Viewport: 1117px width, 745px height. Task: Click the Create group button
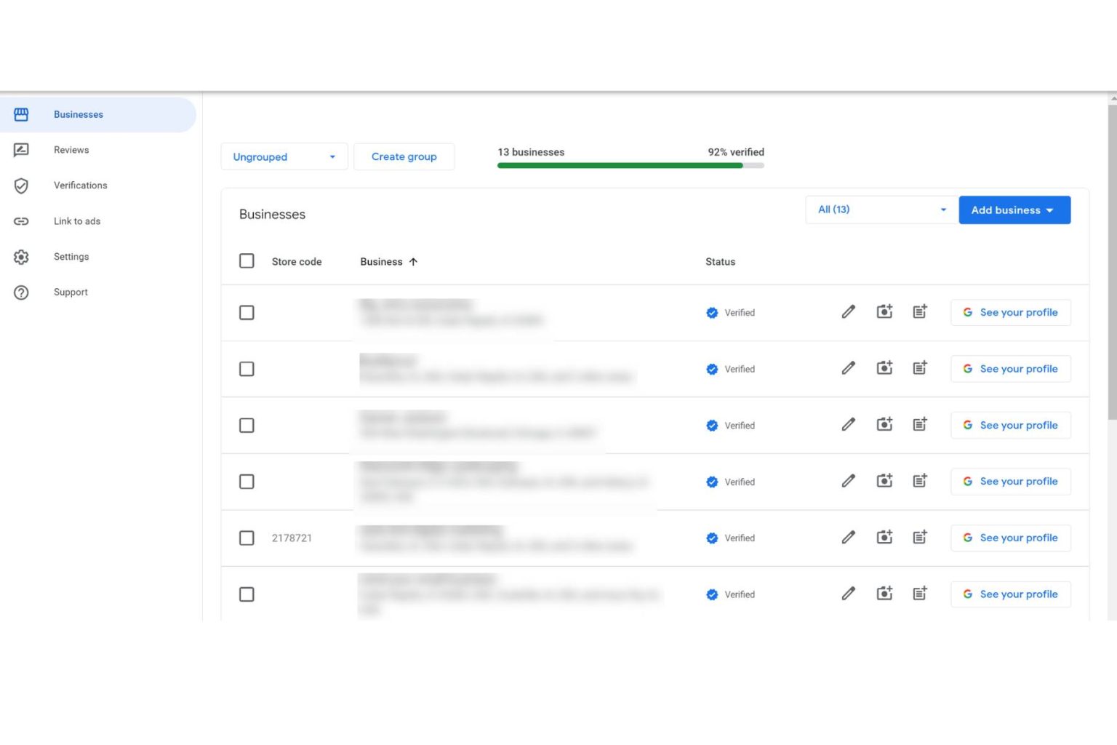click(x=404, y=156)
